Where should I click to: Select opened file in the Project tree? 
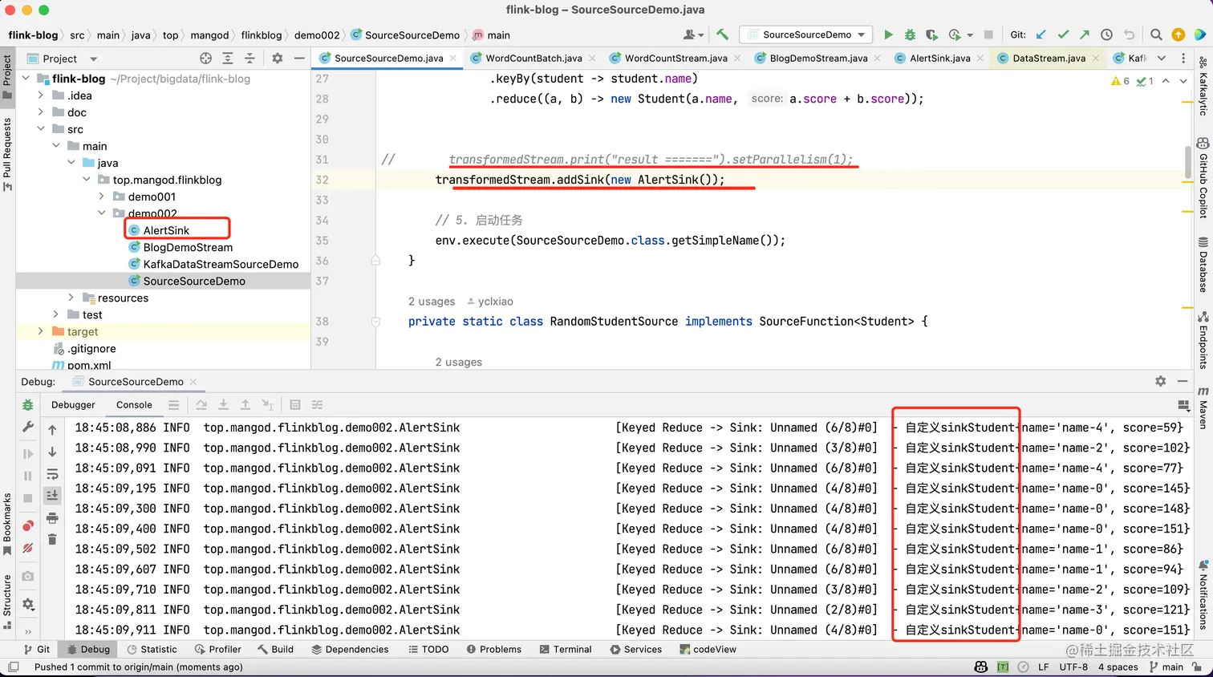pos(206,58)
